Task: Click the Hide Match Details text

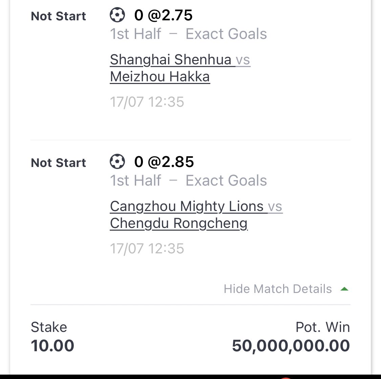Action: 278,289
